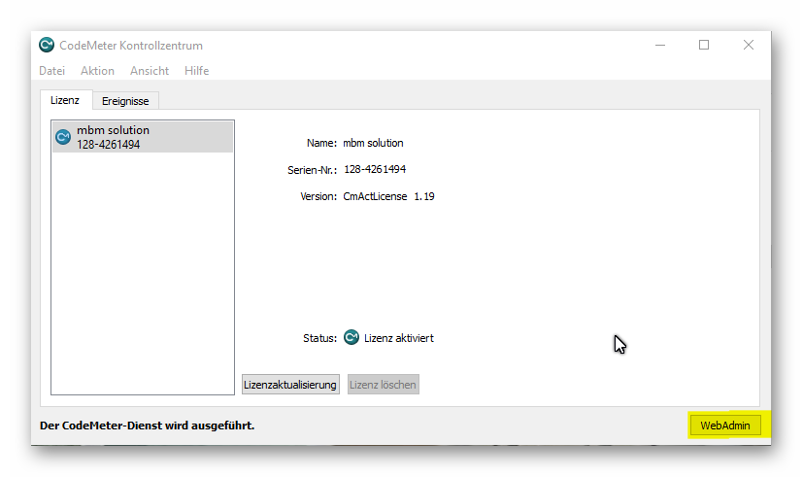Click the Lizenz löschen button
The height and width of the screenshot is (477, 803).
click(383, 385)
